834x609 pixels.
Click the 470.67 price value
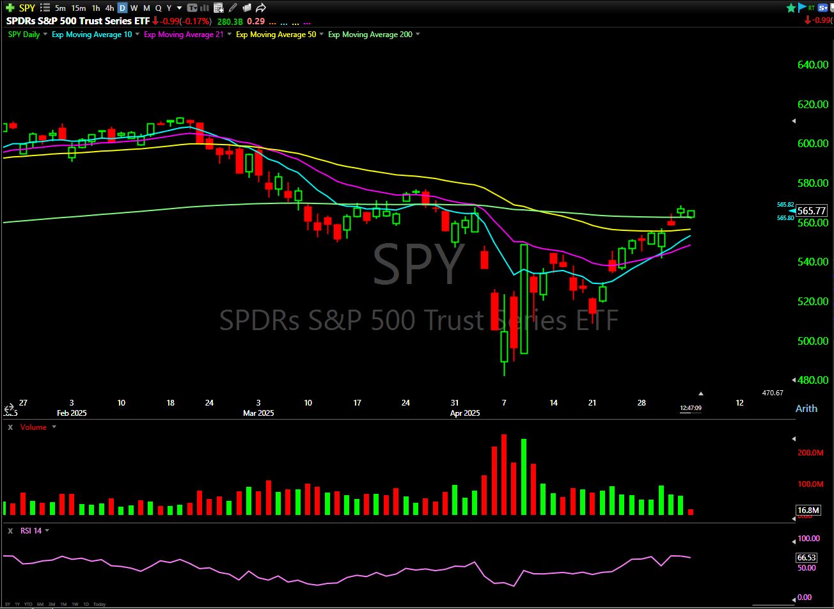[x=773, y=393]
